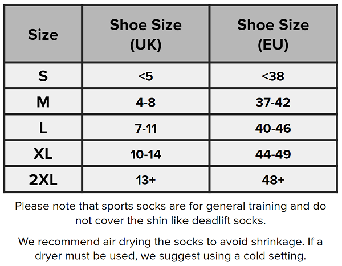
Task: Click the "<38" EU shoe size cell
Action: click(273, 76)
